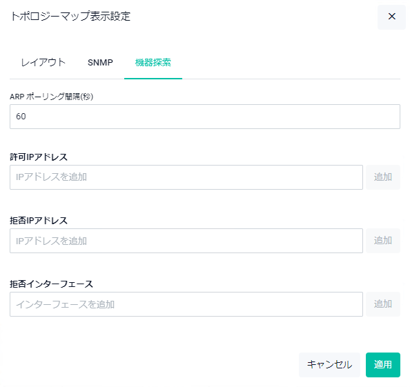The width and height of the screenshot is (410, 387).
Task: Click the 拒否IPアドレス heading label
Action: 39,221
